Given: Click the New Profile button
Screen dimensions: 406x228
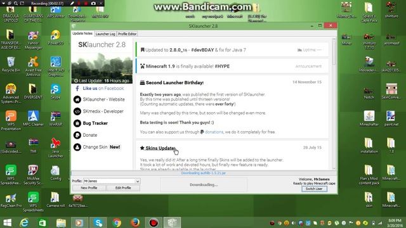Looking at the screenshot, I should (89, 188).
